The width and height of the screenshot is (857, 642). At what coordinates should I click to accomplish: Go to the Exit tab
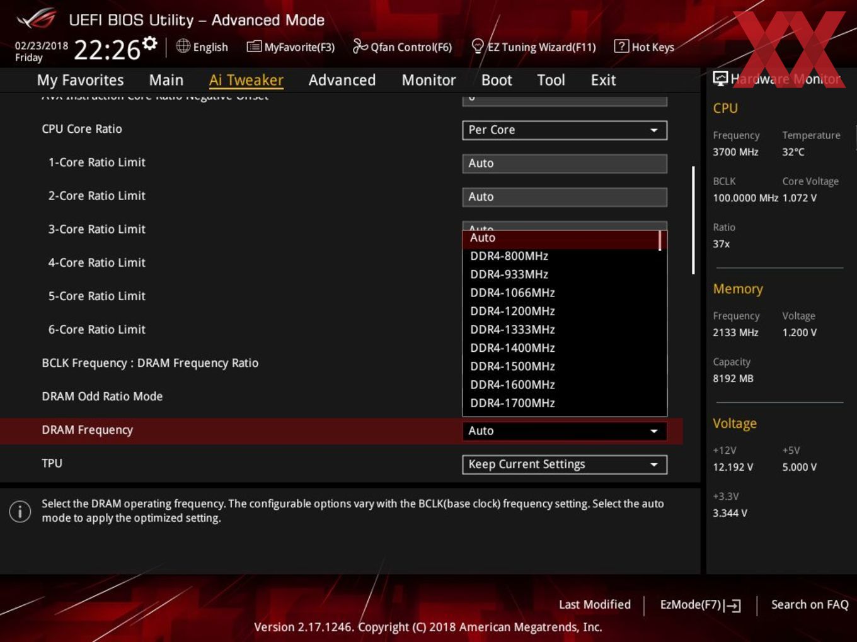pos(603,80)
